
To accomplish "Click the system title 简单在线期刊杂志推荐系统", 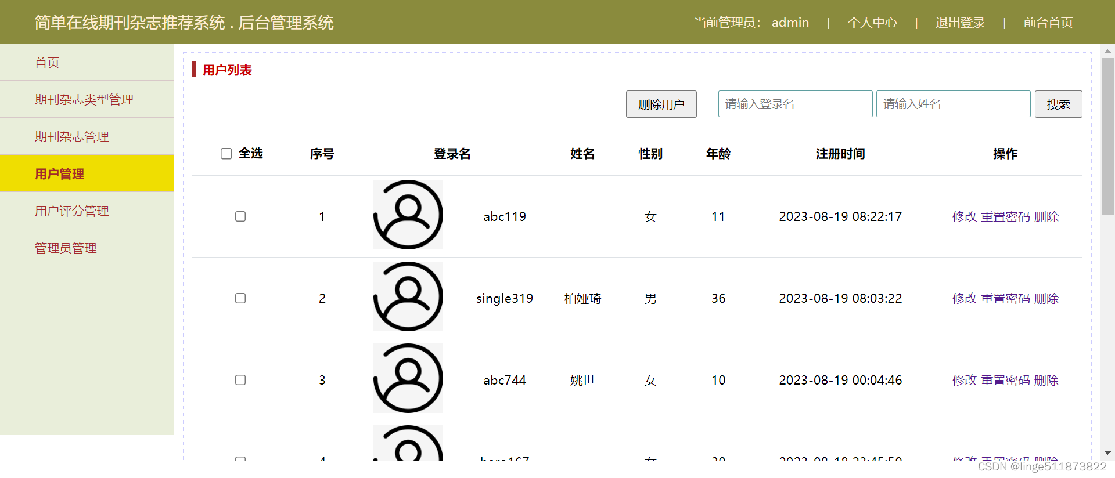I will pos(130,23).
